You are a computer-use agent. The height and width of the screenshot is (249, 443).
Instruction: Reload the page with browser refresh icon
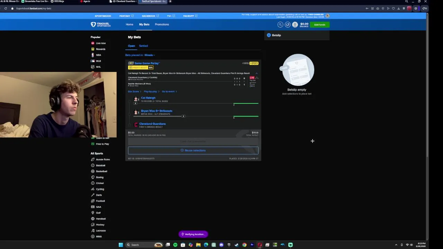pyautogui.click(x=6, y=8)
